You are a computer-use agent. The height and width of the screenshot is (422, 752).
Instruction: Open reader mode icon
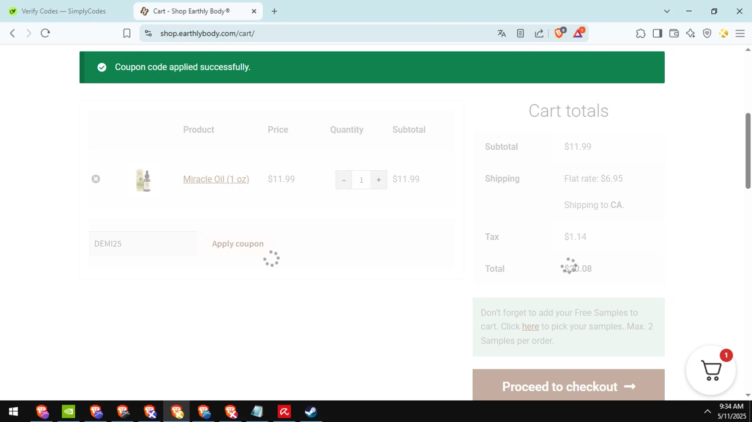[x=520, y=34]
